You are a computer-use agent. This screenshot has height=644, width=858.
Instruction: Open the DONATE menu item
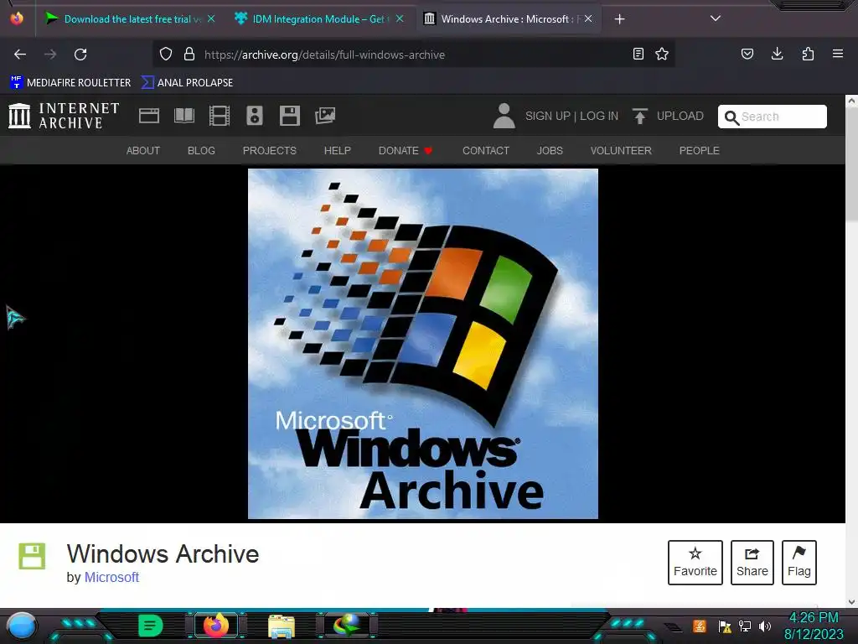[406, 151]
